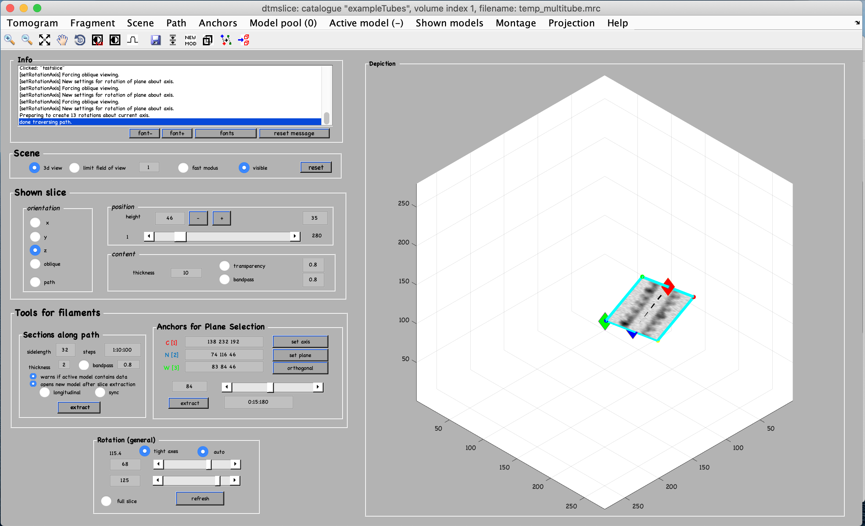
Task: Enable fast modus option
Action: (183, 168)
